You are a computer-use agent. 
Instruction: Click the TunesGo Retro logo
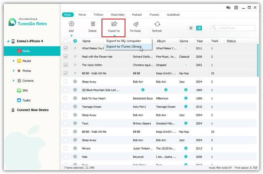click(12, 22)
